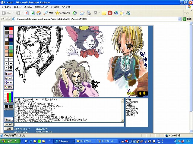
Task: Open the Messenger buddy icon
Action: tap(128, 13)
